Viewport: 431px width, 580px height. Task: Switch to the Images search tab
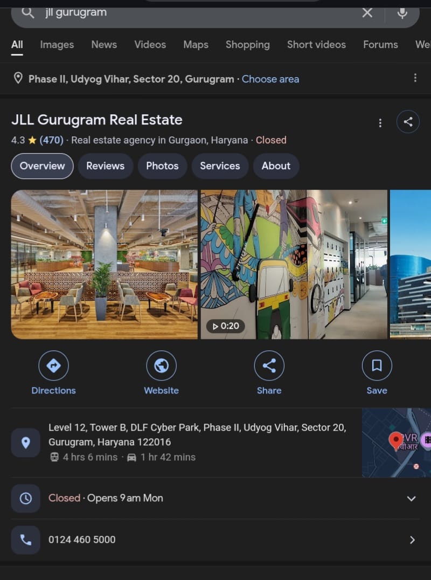pos(57,45)
